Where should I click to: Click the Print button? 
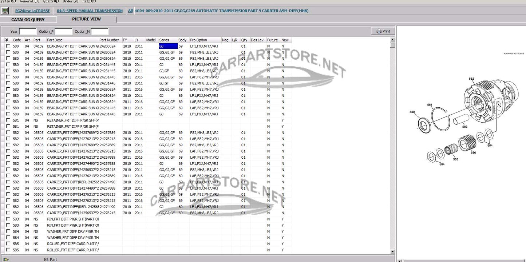(x=383, y=31)
